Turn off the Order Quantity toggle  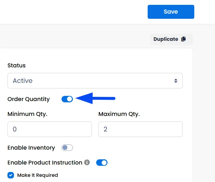pyautogui.click(x=67, y=99)
